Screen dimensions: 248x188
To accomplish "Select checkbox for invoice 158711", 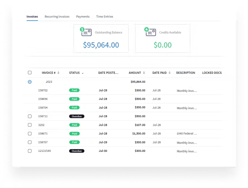I will pos(30,116).
